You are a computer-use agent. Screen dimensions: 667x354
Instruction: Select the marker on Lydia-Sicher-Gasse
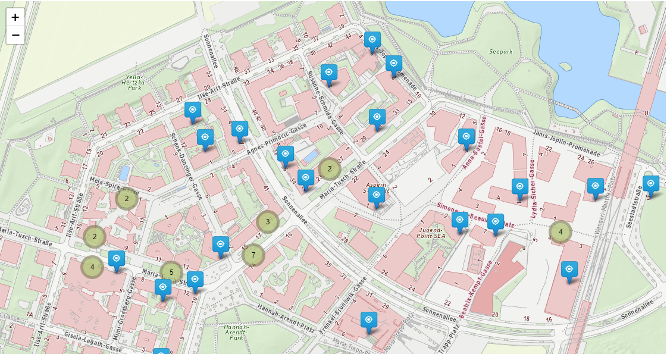520,188
